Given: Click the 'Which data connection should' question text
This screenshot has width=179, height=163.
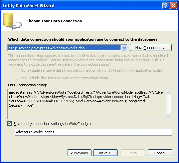Looking at the screenshot, I should (x=83, y=39).
